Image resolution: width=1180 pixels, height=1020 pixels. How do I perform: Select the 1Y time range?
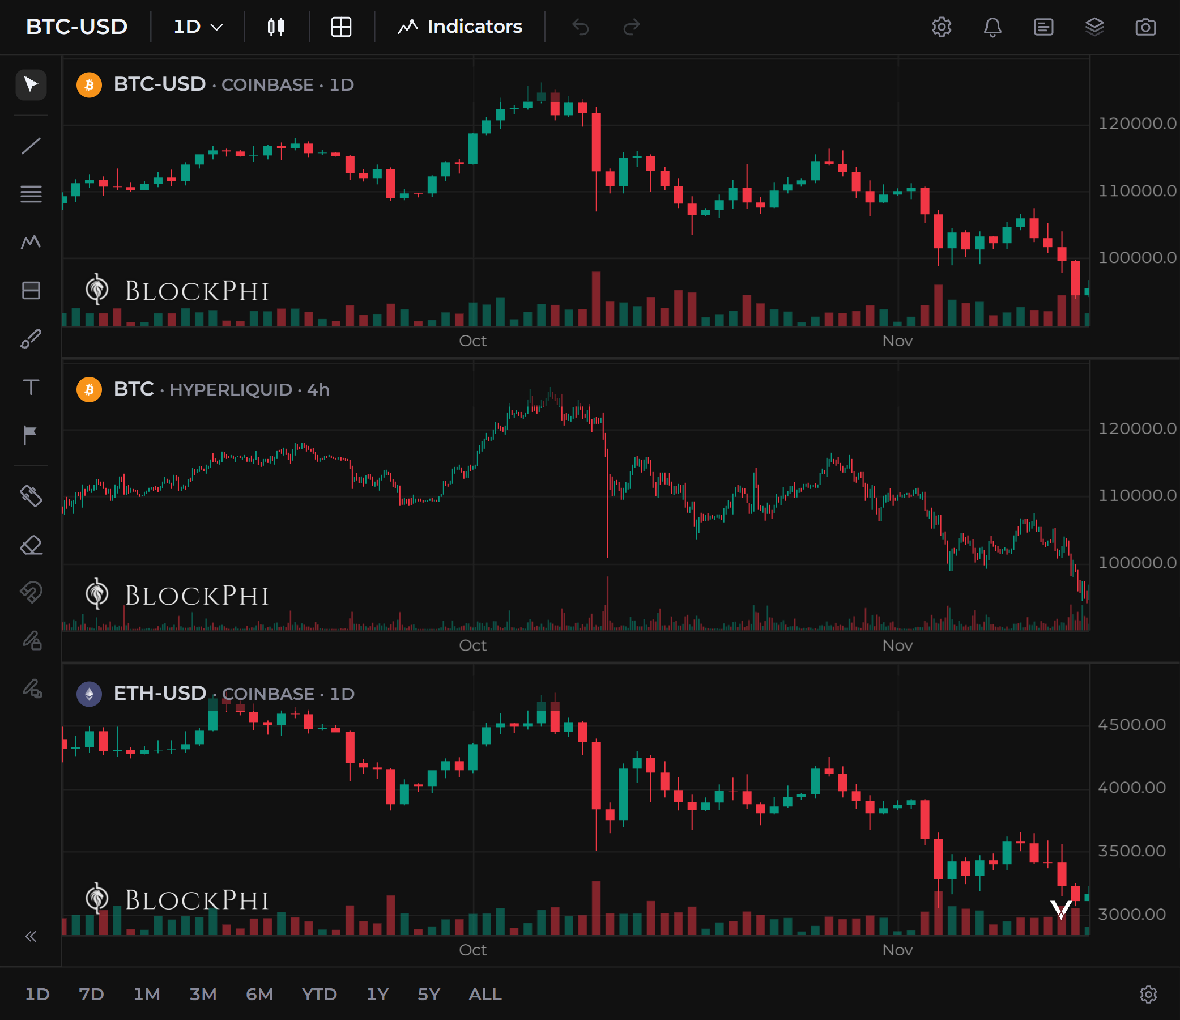[378, 994]
